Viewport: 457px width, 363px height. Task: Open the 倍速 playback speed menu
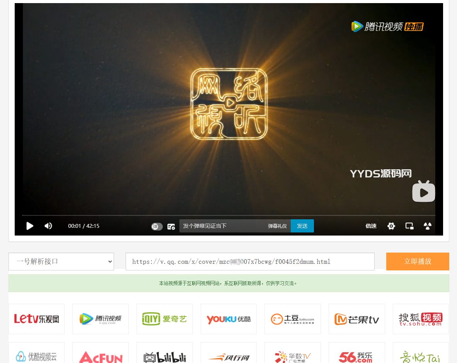click(x=371, y=226)
